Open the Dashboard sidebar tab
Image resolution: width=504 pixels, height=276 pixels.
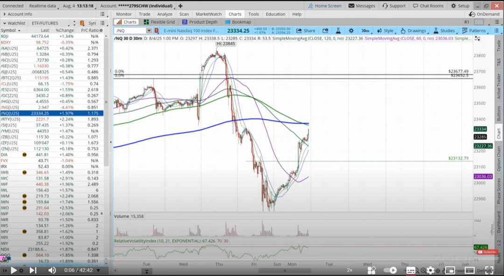click(x=498, y=222)
